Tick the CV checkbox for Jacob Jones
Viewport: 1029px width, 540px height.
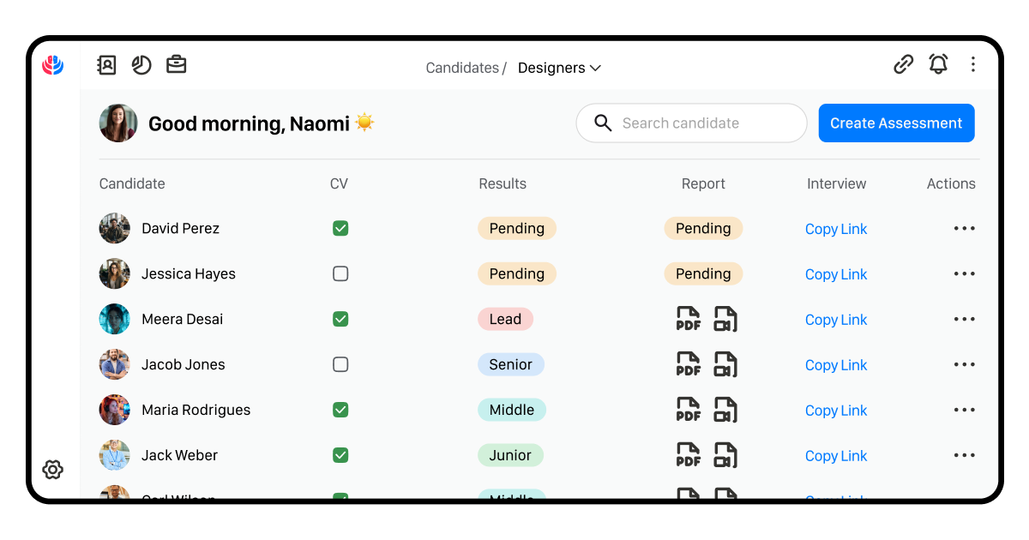(340, 364)
